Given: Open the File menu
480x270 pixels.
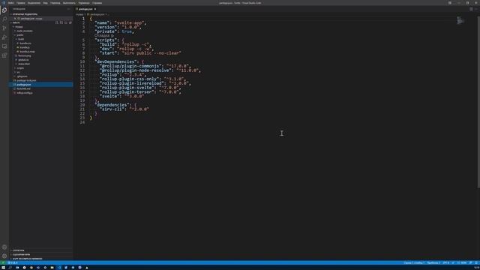Looking at the screenshot, I should (10, 3).
